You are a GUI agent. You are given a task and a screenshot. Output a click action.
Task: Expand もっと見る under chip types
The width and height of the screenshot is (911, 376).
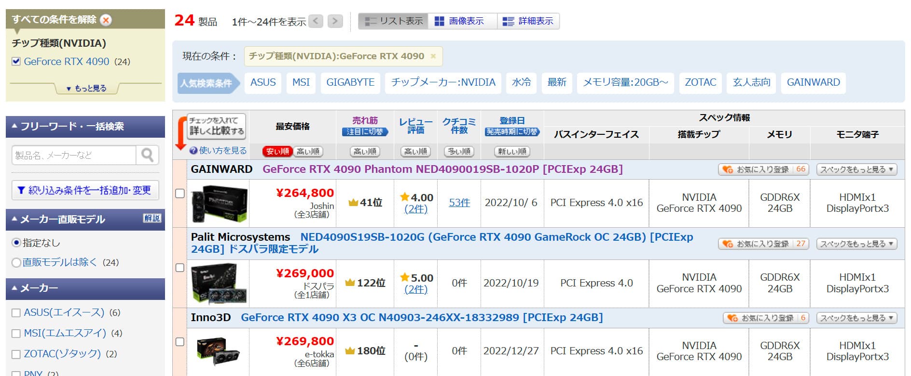point(86,89)
